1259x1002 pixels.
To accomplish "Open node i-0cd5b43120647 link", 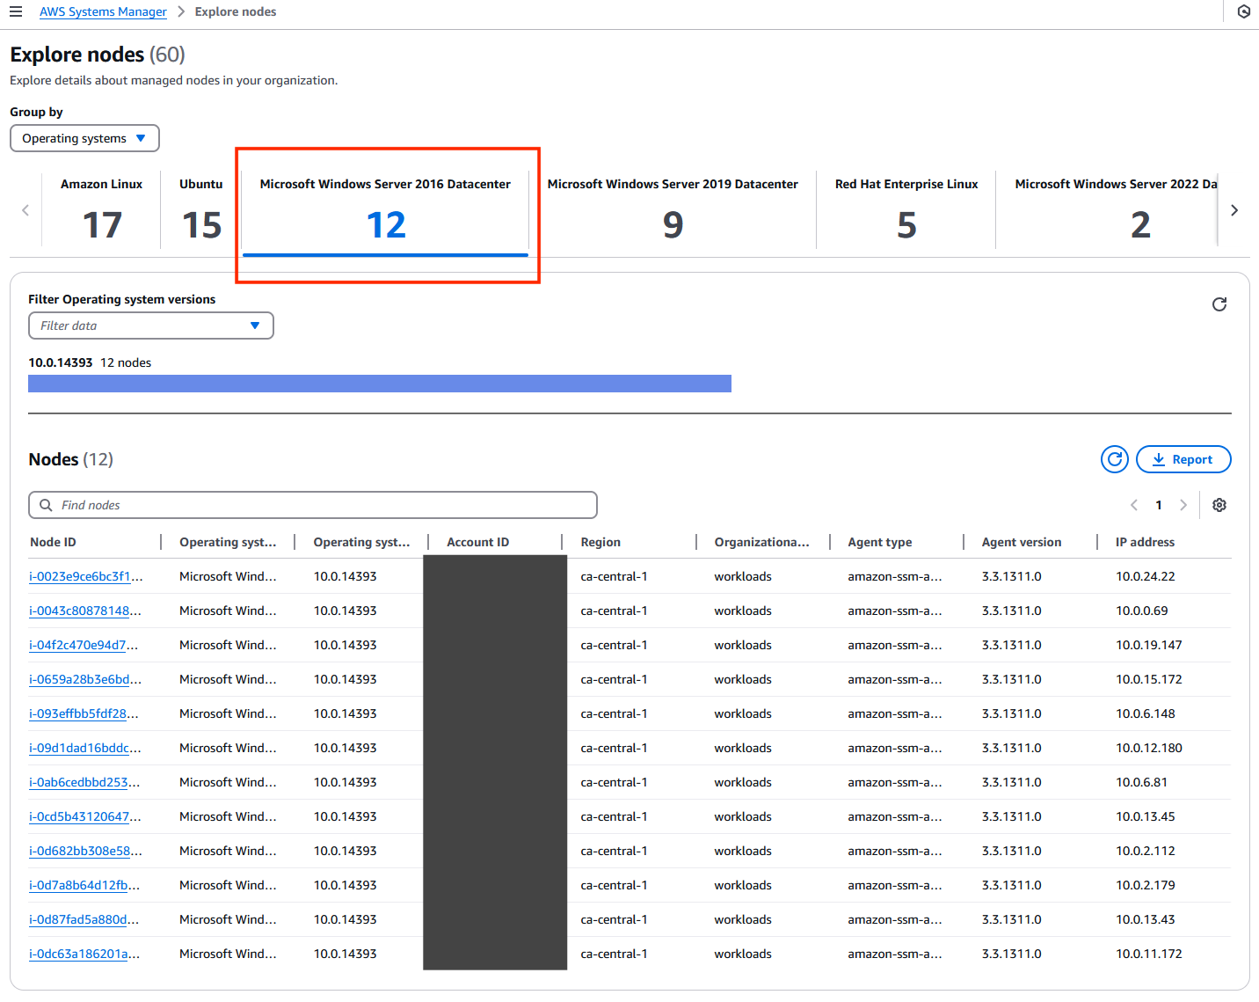I will click(84, 816).
